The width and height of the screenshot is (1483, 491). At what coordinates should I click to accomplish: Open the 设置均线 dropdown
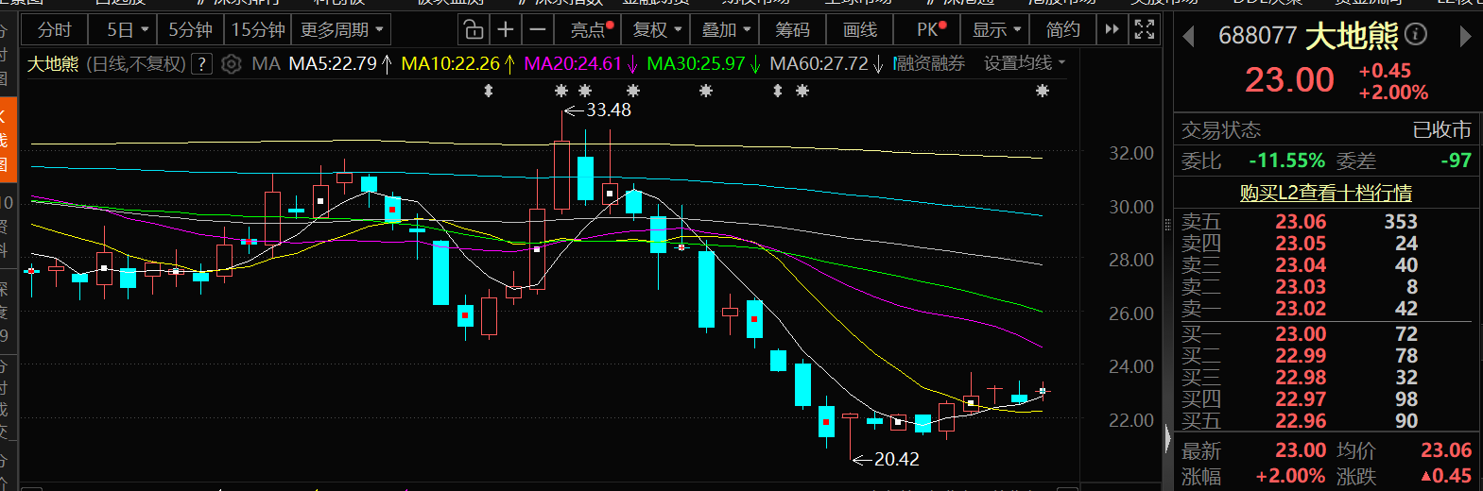[x=1025, y=63]
